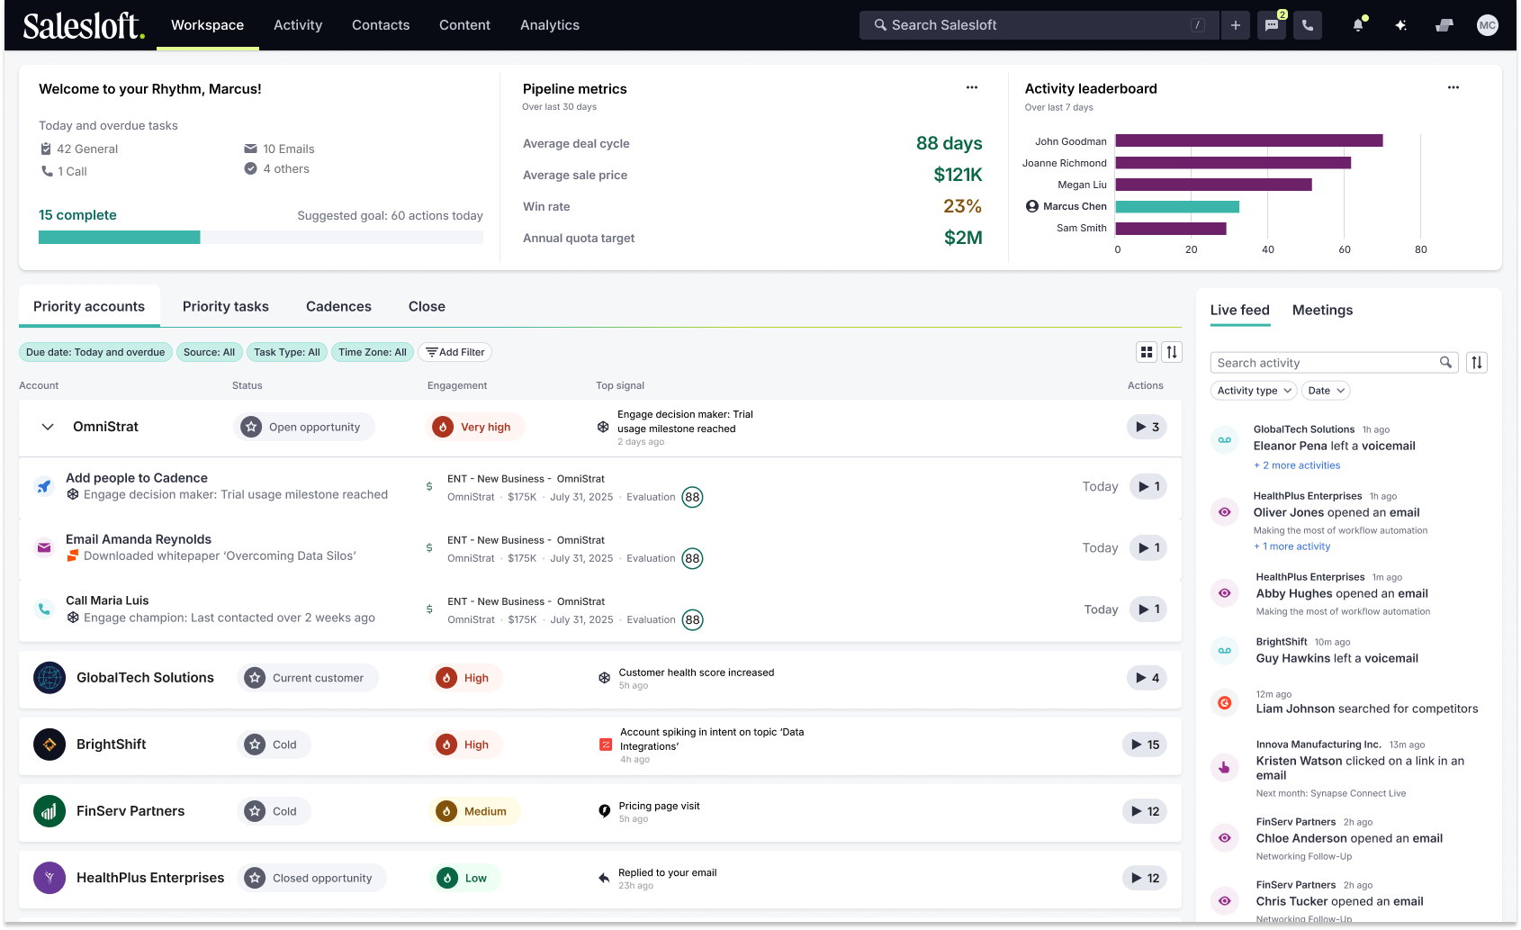The width and height of the screenshot is (1521, 930).
Task: Click John Goodman's purple leaderboard bar
Action: coord(1249,140)
